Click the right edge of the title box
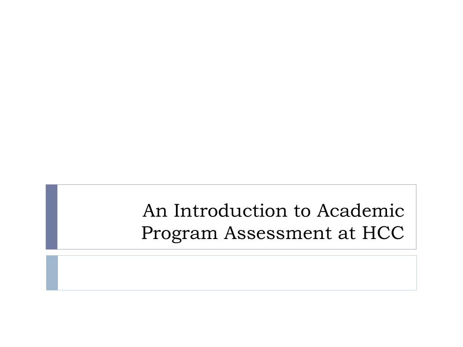This screenshot has width=463, height=347. [x=416, y=217]
